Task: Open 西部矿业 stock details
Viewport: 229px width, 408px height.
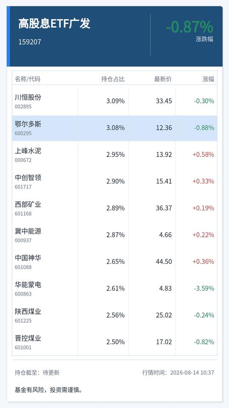Action: pyautogui.click(x=114, y=208)
